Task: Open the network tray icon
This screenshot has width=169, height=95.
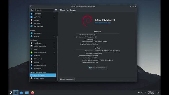Action: 142,93
